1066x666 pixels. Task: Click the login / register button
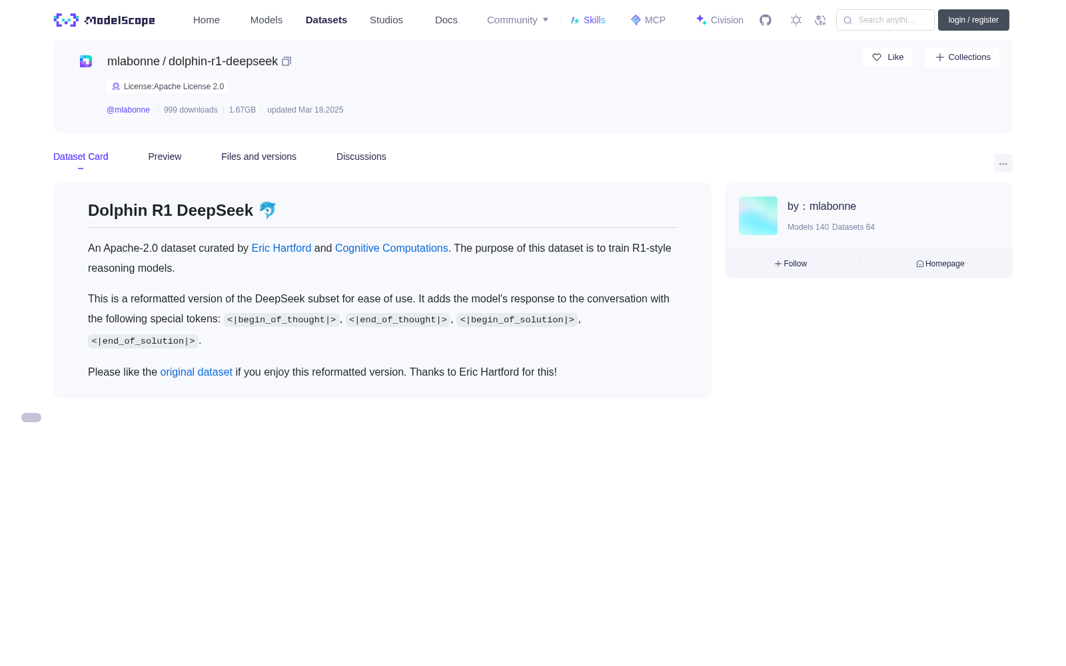click(x=973, y=20)
